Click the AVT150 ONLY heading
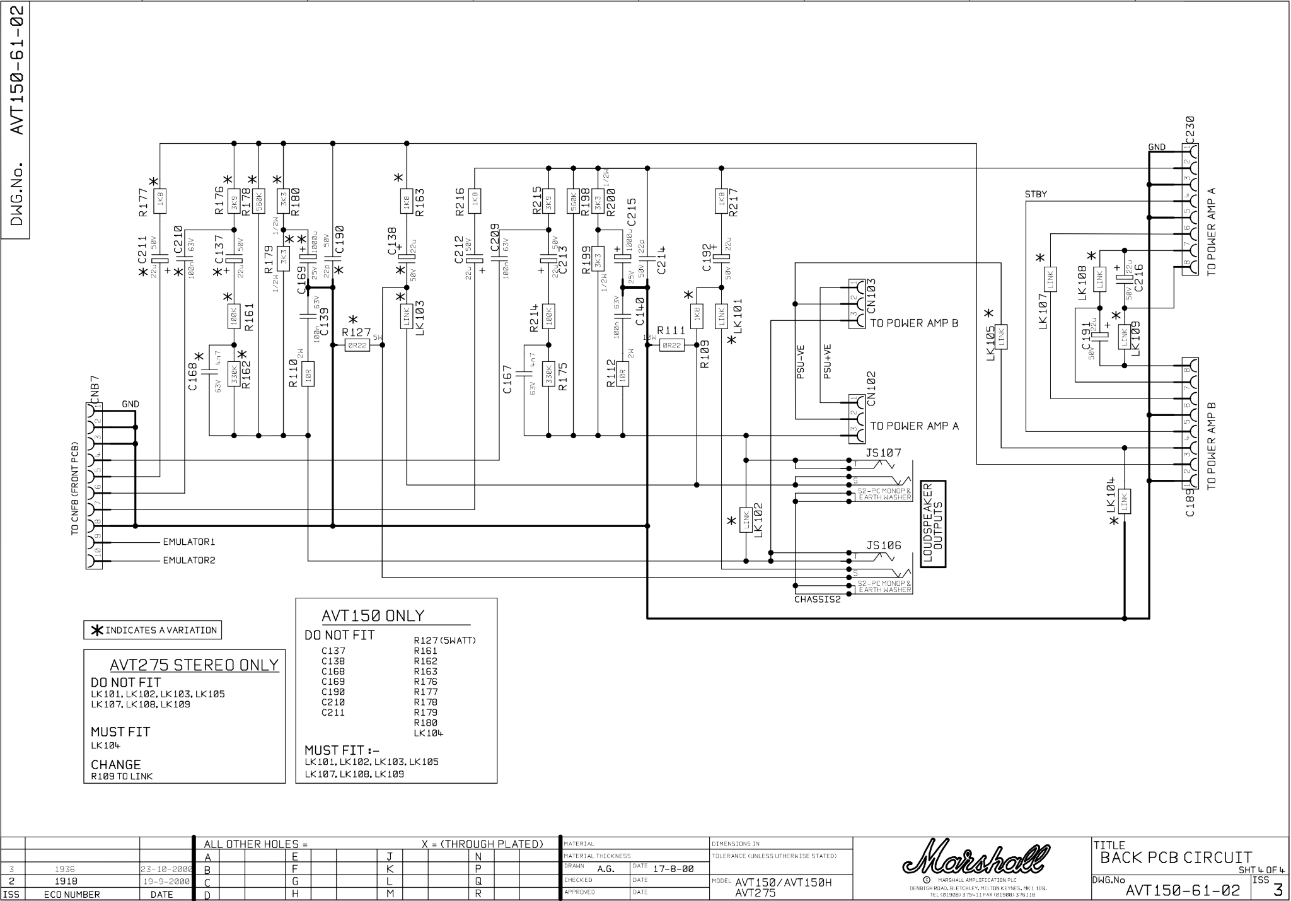Image resolution: width=1291 pixels, height=901 pixels. [x=373, y=615]
